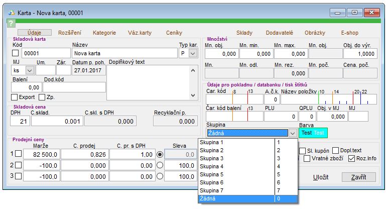
Task: Open the Typ kar. dropdown
Action: (x=193, y=53)
